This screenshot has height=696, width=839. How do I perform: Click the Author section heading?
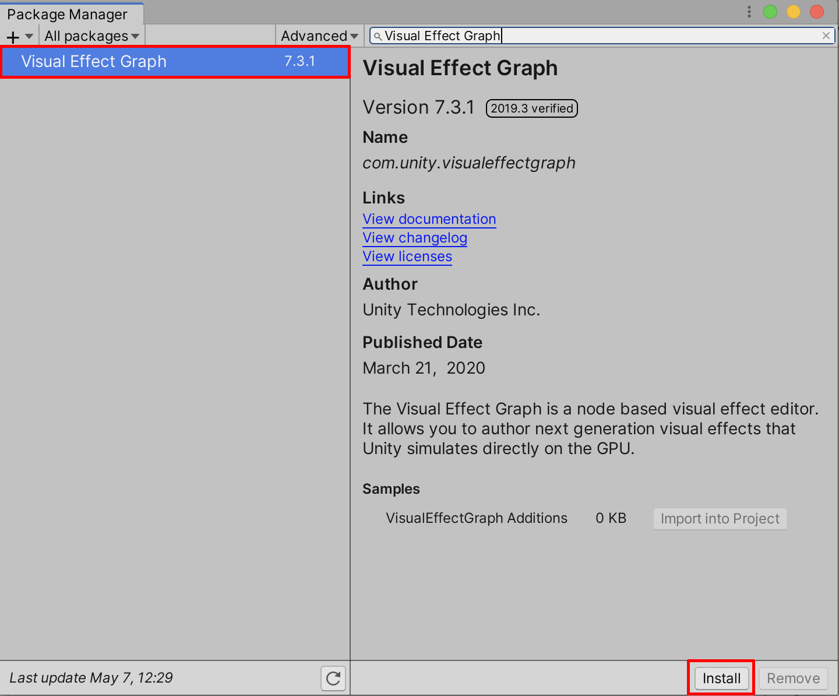coord(390,284)
